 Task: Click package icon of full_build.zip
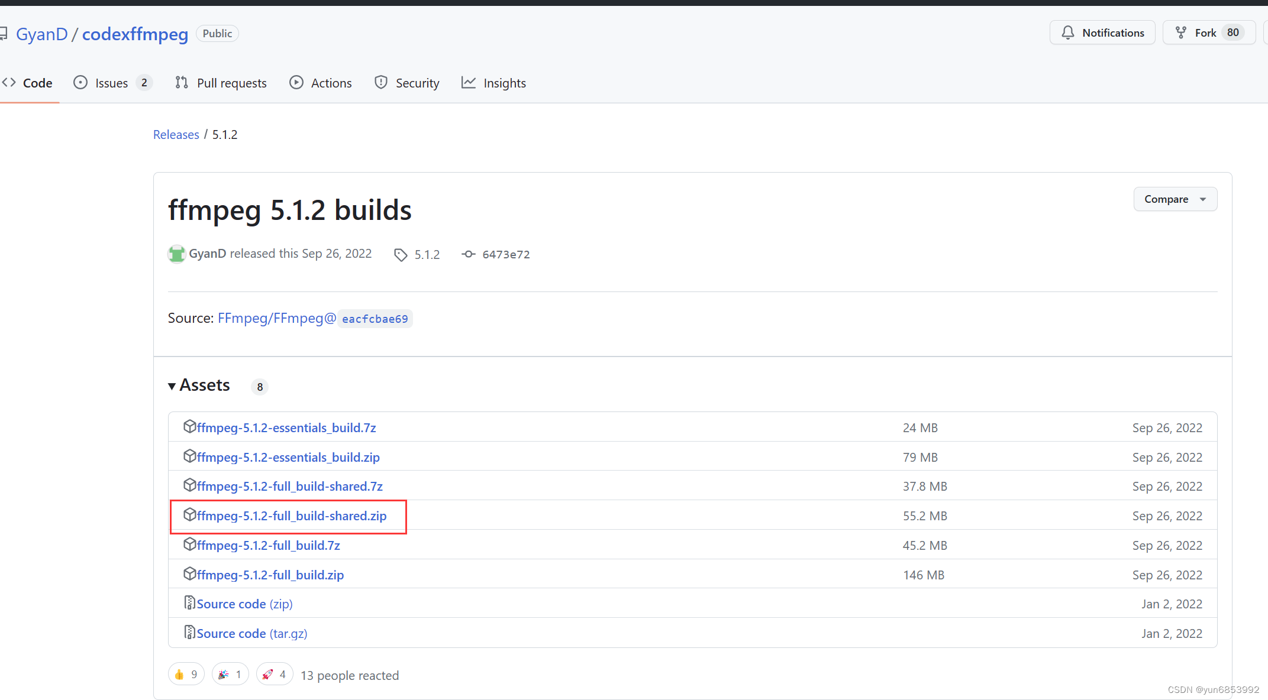click(x=189, y=573)
